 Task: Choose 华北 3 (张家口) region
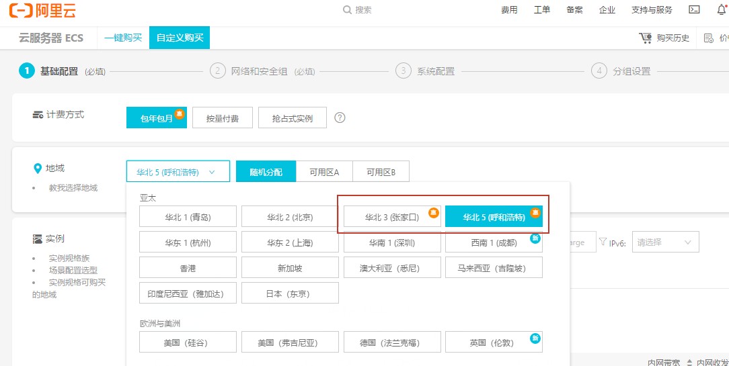tap(392, 217)
